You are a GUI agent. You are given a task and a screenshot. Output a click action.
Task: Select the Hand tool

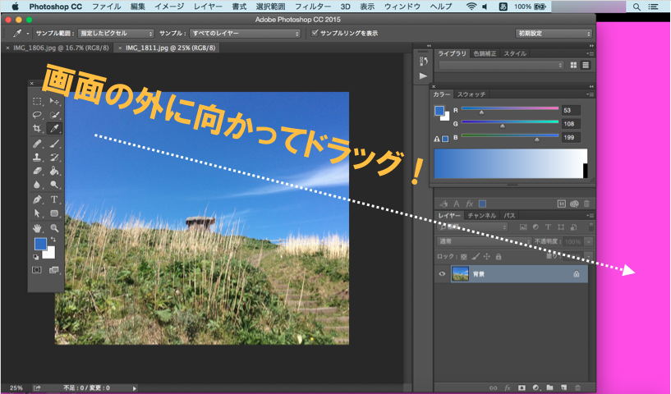coord(37,228)
